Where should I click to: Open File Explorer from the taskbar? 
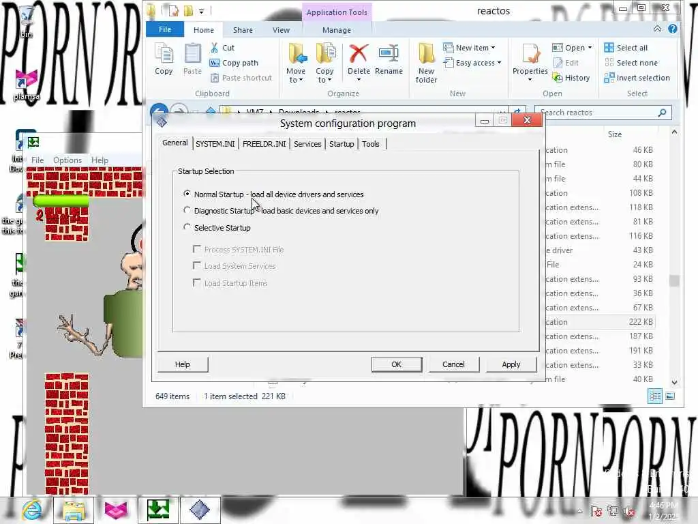pyautogui.click(x=74, y=510)
